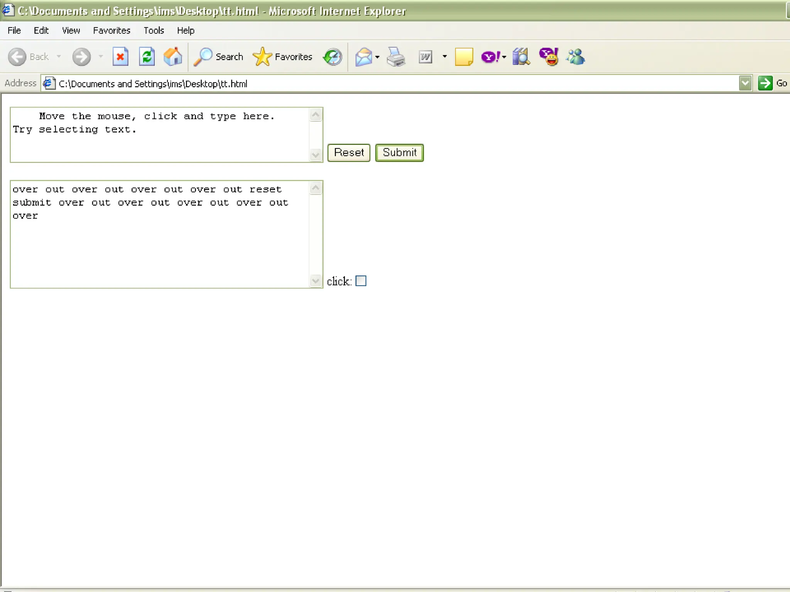Click the Print toolbar icon
This screenshot has height=592, width=790.
pos(396,57)
